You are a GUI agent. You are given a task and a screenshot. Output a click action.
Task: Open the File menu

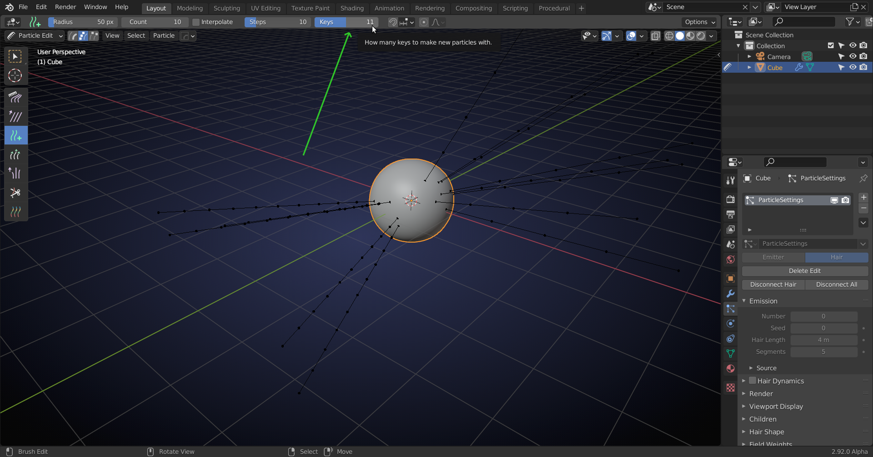point(23,7)
